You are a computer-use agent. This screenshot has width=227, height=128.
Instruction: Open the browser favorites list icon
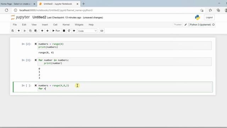210,10
